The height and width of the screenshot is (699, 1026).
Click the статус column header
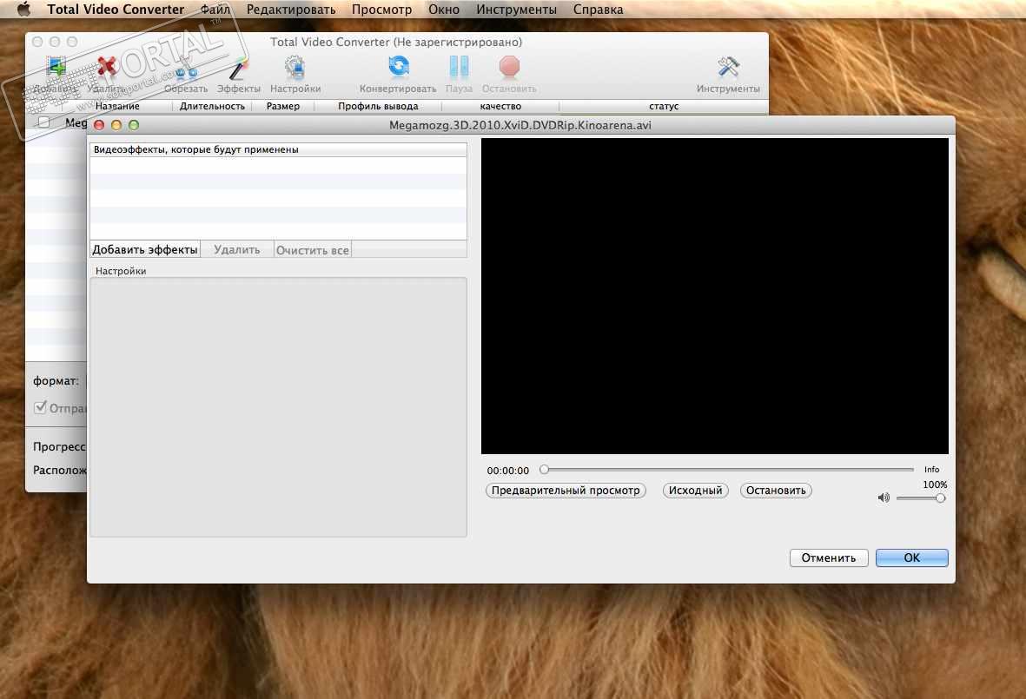664,106
